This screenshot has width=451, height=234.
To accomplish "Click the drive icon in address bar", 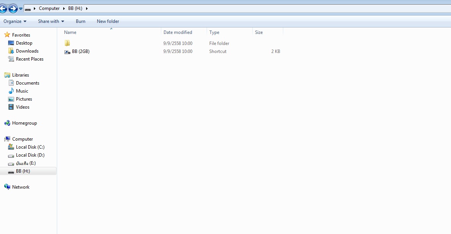I will coord(27,9).
